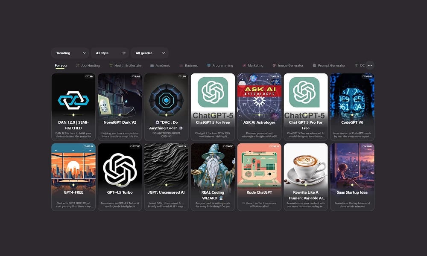Open the ASK AI Astrologer zodiac image
This screenshot has width=427, height=256.
click(259, 95)
